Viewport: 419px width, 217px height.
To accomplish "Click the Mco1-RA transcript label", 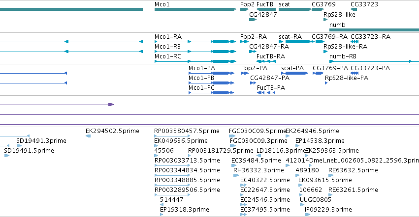I will click(168, 36).
